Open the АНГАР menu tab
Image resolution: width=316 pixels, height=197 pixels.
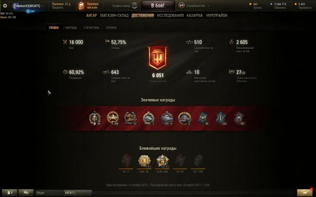91,15
